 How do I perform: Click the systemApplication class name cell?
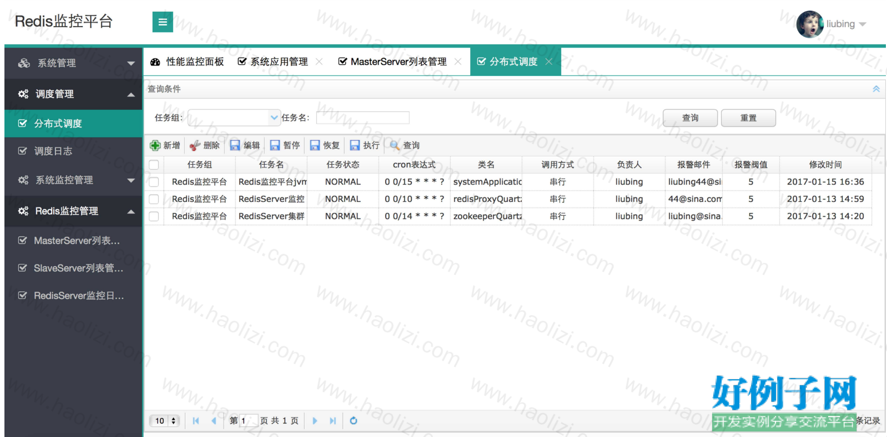pos(486,182)
